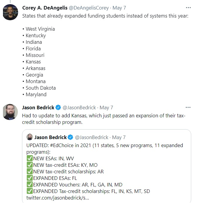Click Jason Bedrick's name on the reply tweet
The width and height of the screenshot is (204, 204).
point(38,108)
